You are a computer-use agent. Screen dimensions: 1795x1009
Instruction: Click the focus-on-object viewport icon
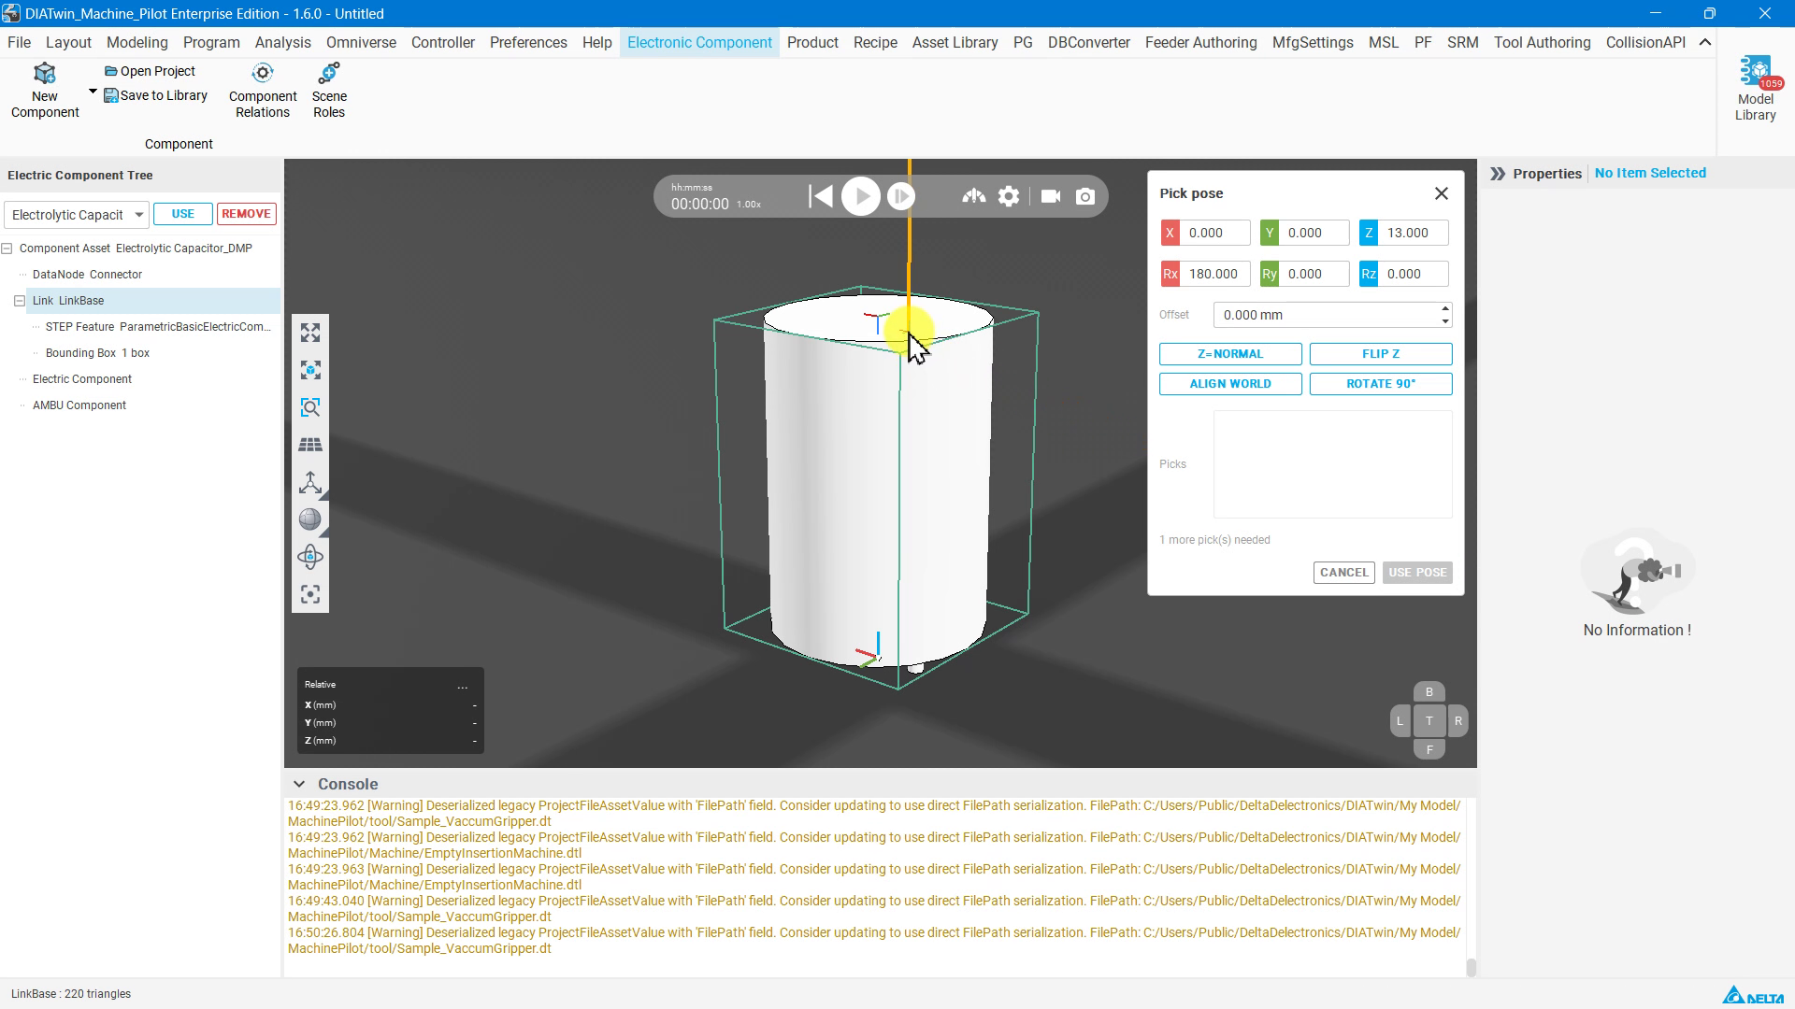coord(310,371)
